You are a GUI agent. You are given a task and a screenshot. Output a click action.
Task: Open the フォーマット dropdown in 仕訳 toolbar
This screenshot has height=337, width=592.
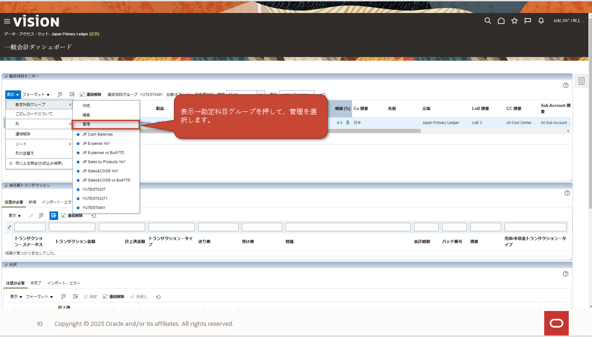click(x=39, y=297)
